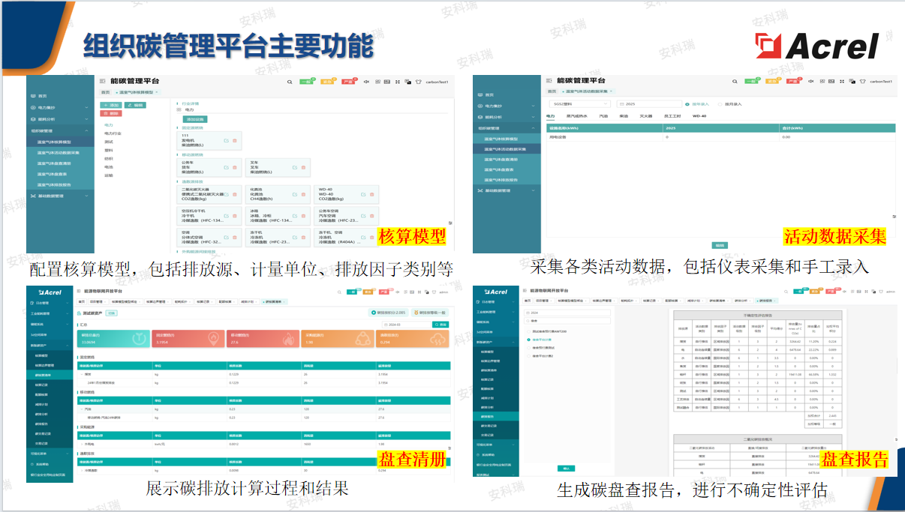905x512 pixels.
Task: Click the 添加设施 button
Action: (x=195, y=119)
